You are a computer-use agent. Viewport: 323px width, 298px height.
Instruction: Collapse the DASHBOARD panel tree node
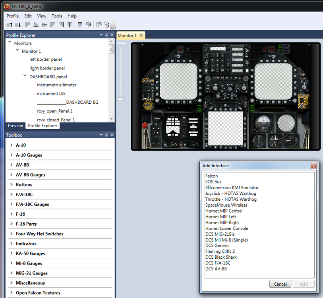[x=25, y=75]
